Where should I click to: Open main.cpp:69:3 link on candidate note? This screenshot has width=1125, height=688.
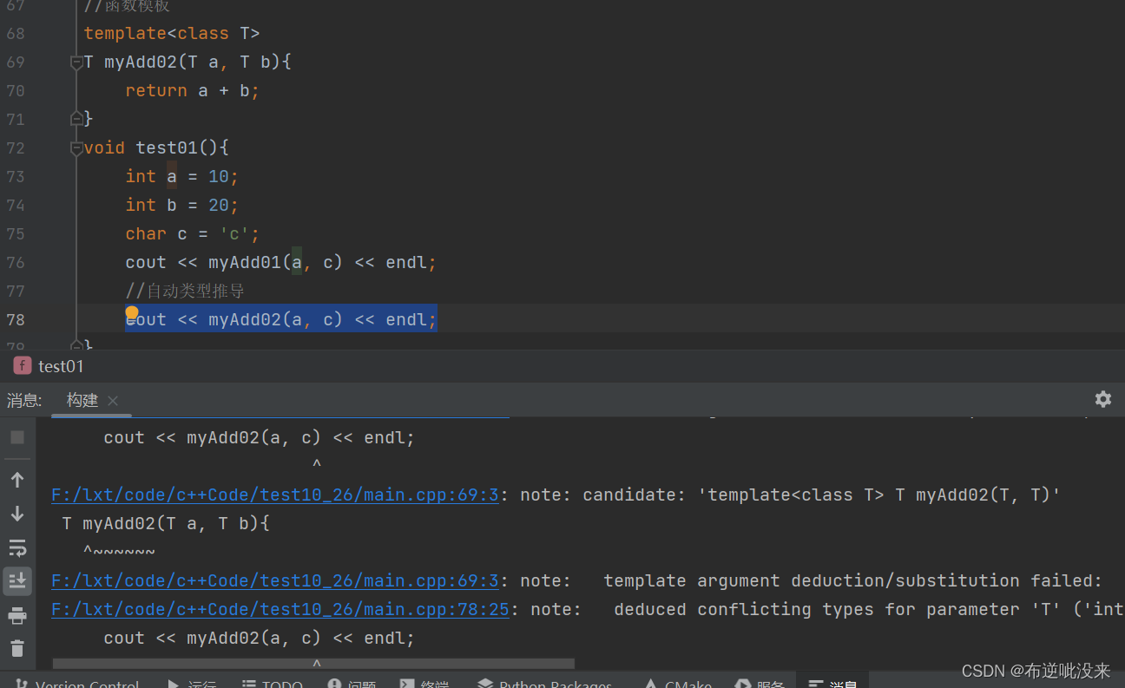click(275, 495)
